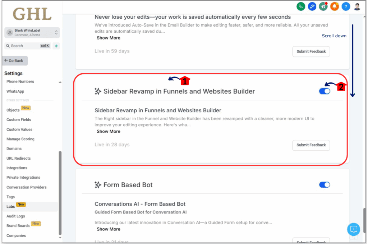
Task: Open the chat support widget icon
Action: [354, 229]
